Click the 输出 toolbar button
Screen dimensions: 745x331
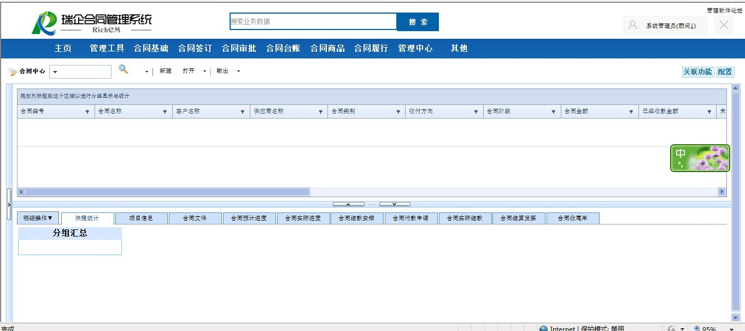click(222, 72)
